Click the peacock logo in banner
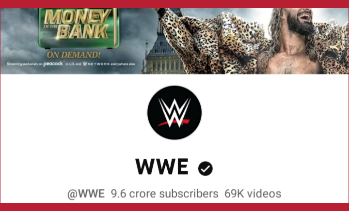 53,64
